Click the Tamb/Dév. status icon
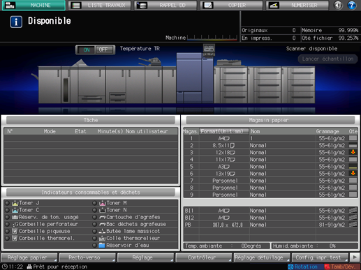This screenshot has height=270, width=361. (x=327, y=267)
